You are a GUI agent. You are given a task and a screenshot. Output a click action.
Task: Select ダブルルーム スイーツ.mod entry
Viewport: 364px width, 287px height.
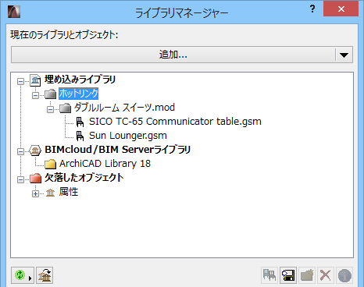124,108
